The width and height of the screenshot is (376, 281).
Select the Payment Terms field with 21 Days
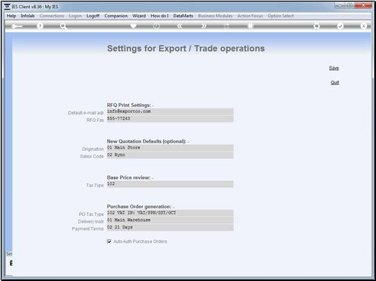[x=170, y=228]
